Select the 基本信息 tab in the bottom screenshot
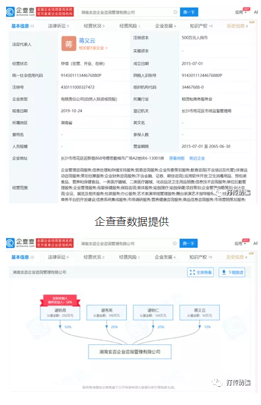This screenshot has width=261, height=405. tap(22, 257)
